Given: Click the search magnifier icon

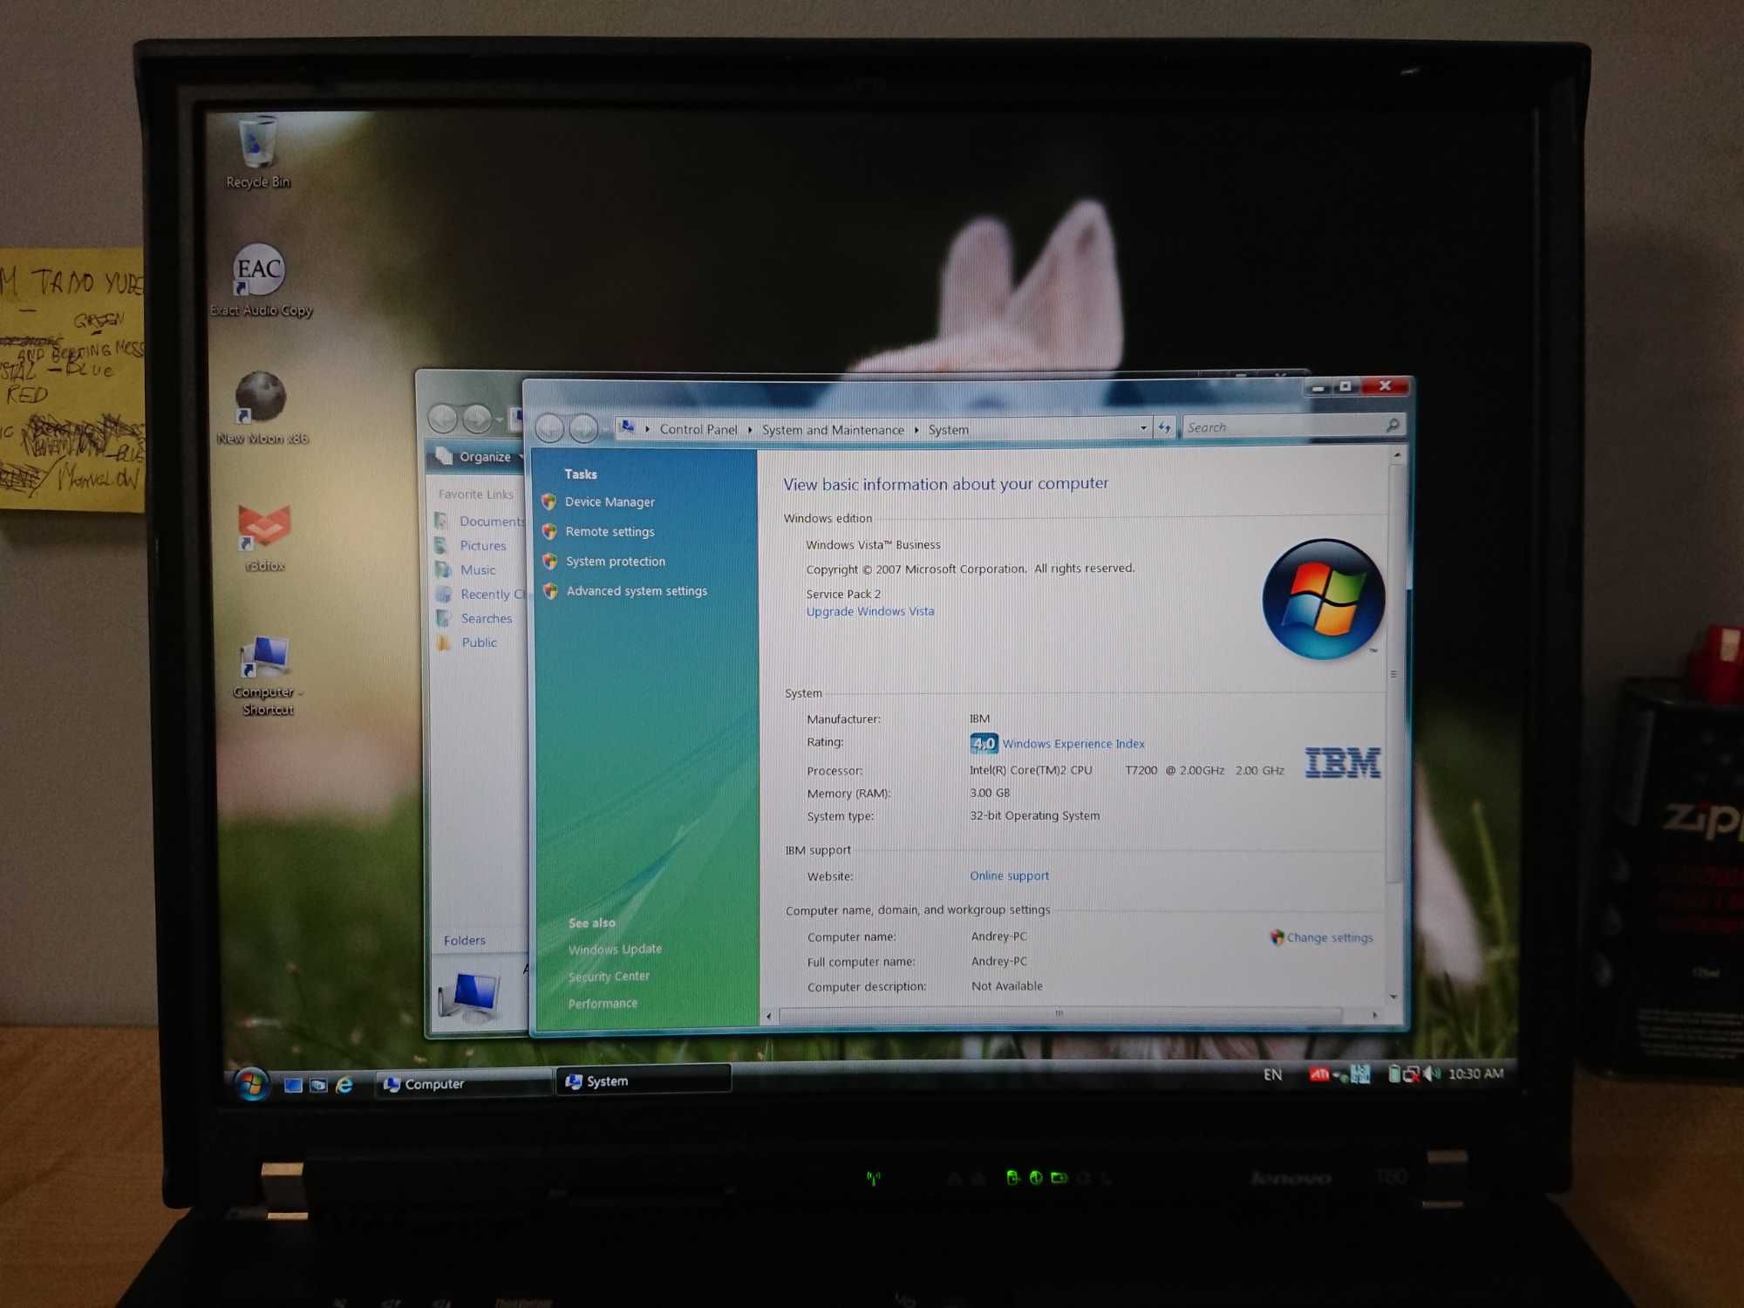Looking at the screenshot, I should (x=1393, y=426).
